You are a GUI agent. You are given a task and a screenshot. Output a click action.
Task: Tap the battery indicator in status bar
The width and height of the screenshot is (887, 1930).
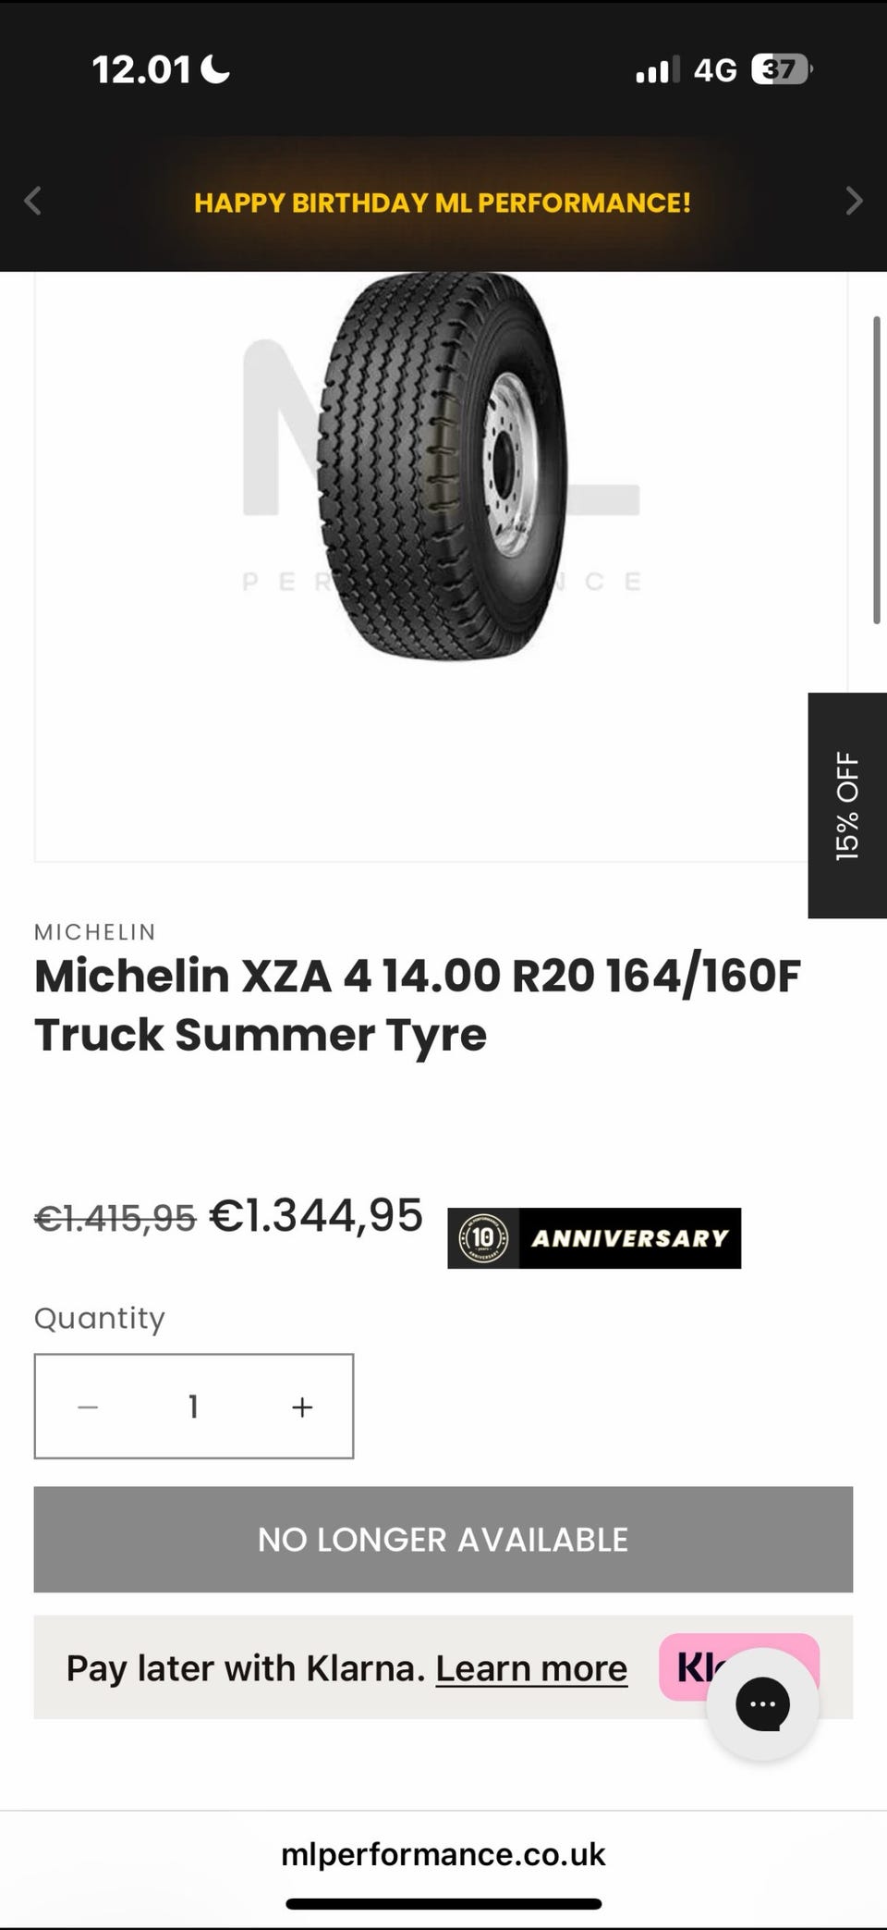point(783,69)
